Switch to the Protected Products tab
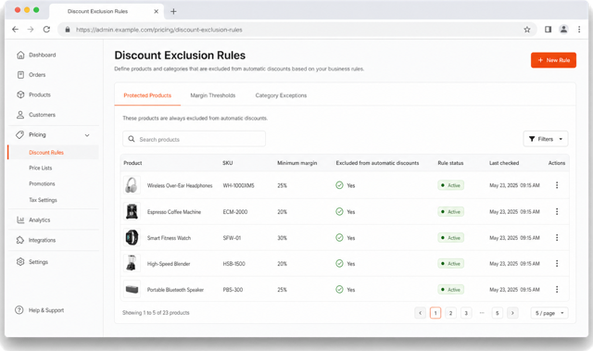This screenshot has height=351, width=593. tap(147, 95)
